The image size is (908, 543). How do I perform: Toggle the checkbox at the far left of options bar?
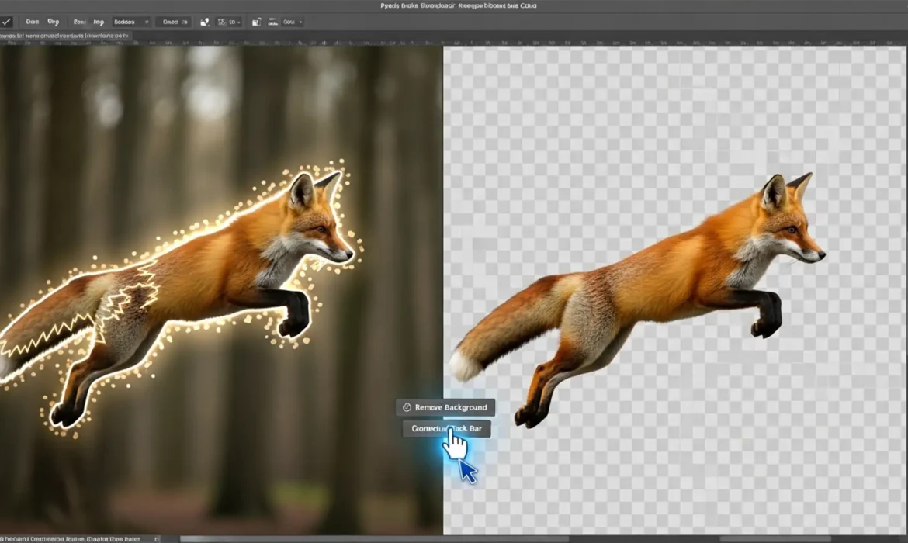8,22
